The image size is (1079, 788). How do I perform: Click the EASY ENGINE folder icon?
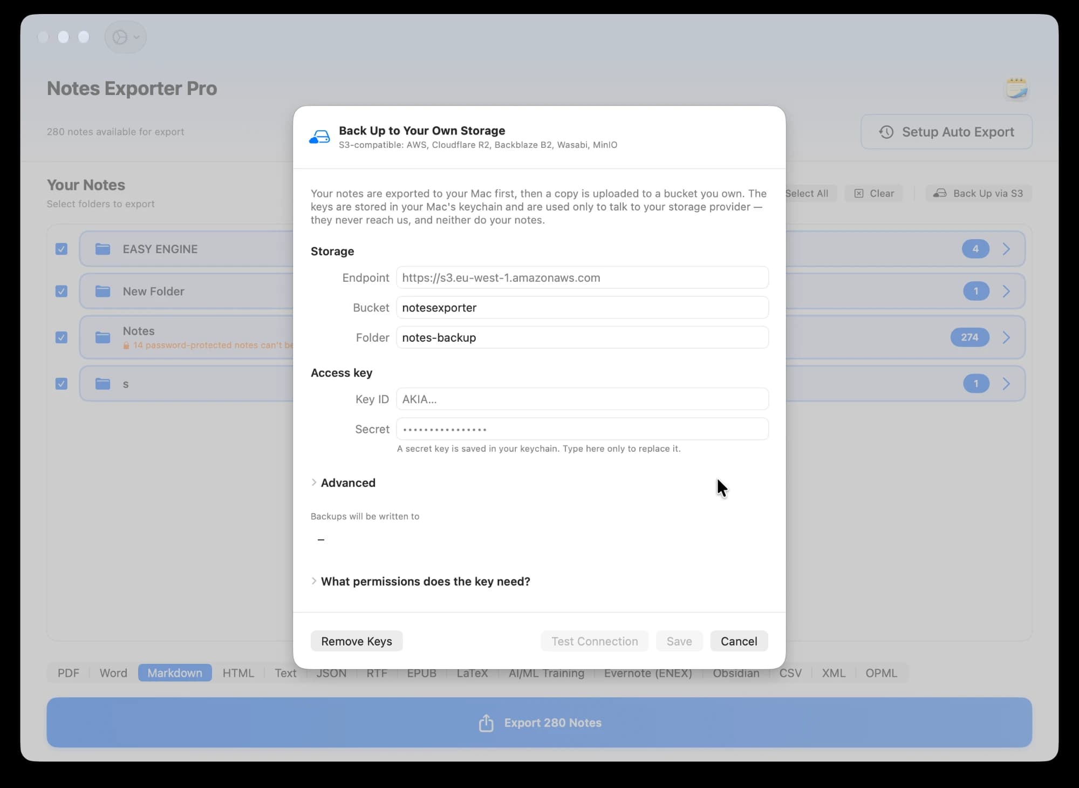(x=103, y=249)
